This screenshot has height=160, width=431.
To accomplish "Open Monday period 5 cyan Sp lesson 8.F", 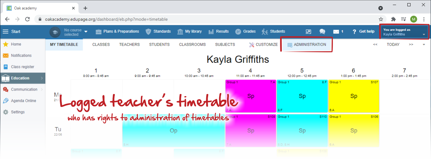I will [302, 96].
